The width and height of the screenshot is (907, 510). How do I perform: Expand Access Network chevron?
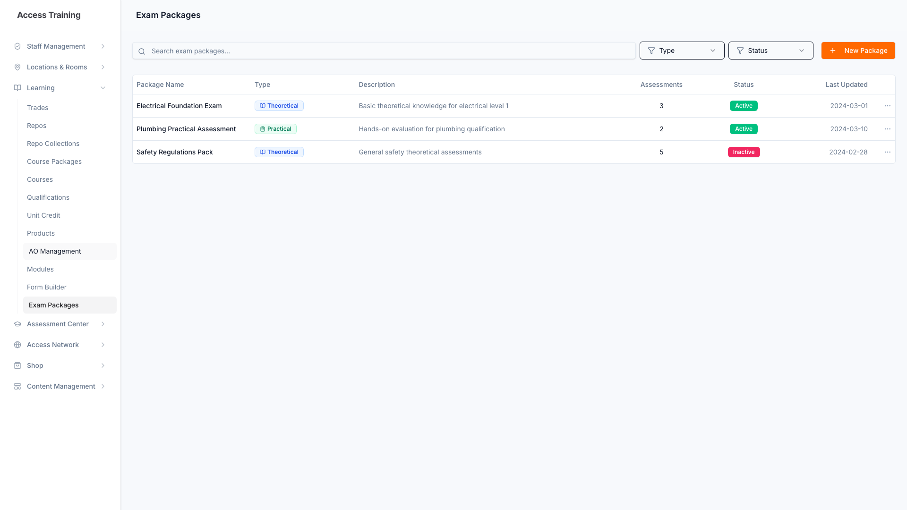click(103, 345)
